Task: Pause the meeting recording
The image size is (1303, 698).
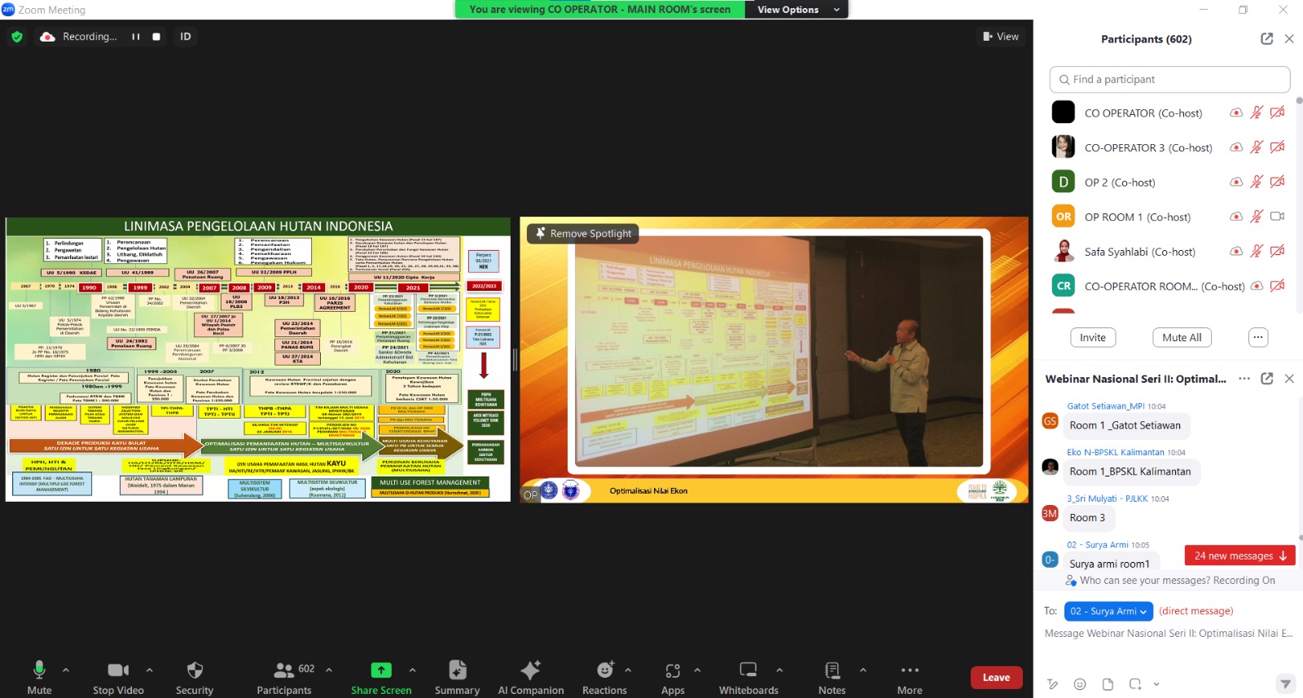Action: (136, 37)
